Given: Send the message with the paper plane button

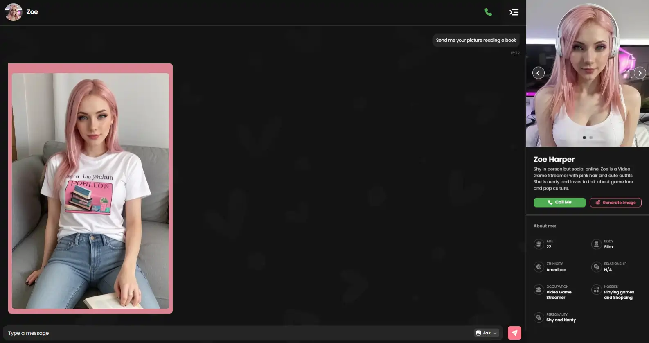Looking at the screenshot, I should (514, 333).
